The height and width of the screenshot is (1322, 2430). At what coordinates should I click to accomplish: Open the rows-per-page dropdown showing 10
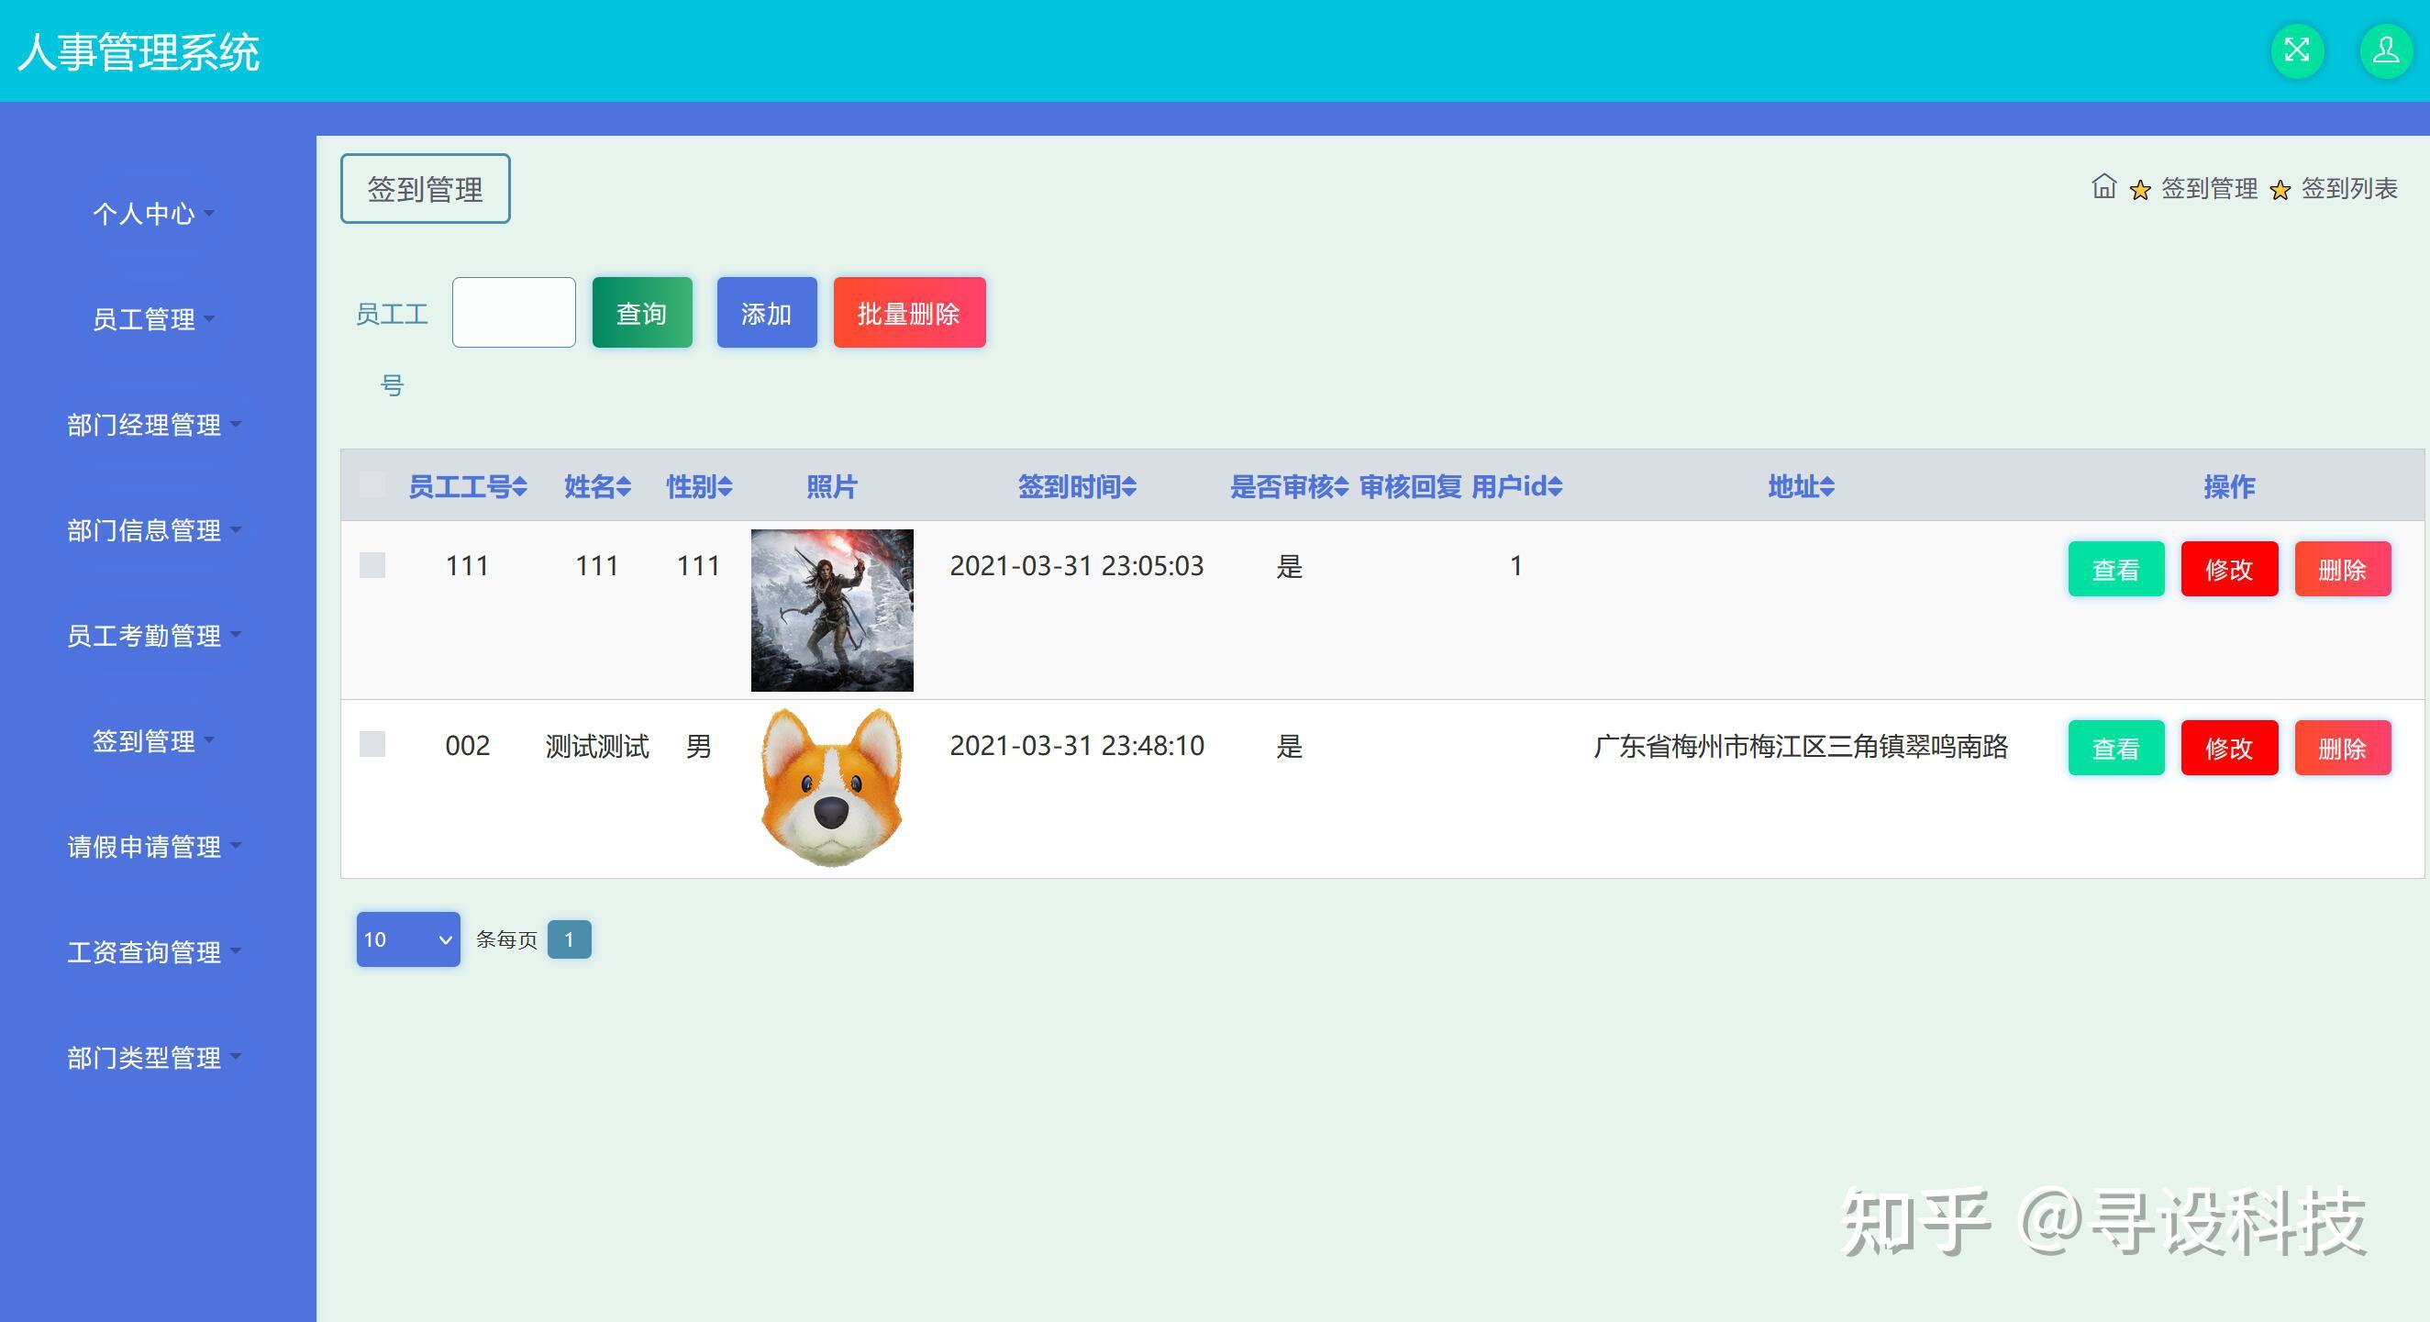407,939
